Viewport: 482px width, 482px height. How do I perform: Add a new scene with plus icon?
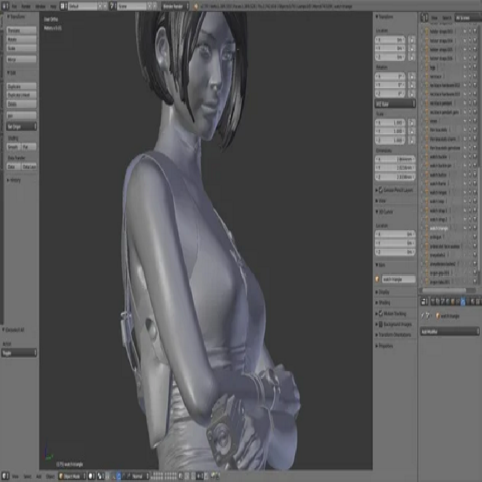(x=149, y=6)
